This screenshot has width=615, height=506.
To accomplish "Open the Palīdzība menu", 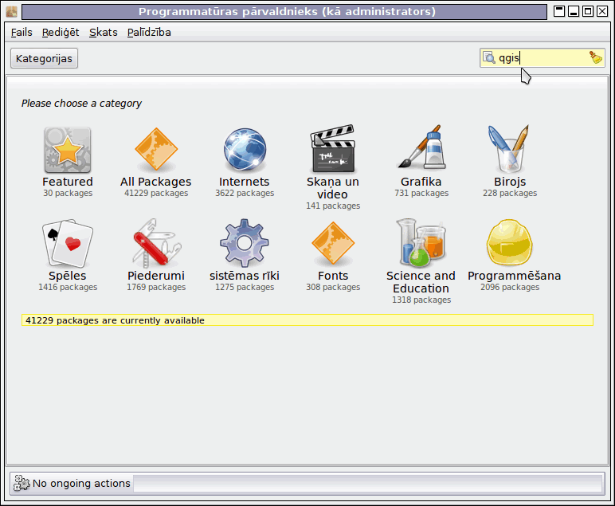I will tap(149, 32).
